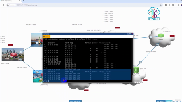Select the red box beside the 6.6.6.6/32 cloud

coord(172,36)
